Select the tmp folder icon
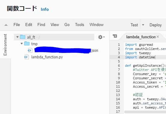Screen dimensions: 166x114 coord(27,43)
